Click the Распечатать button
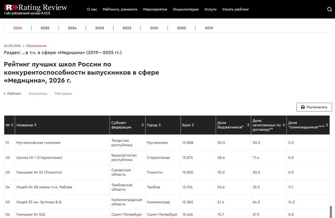Screen dimensions: 335x218 tap(314, 107)
